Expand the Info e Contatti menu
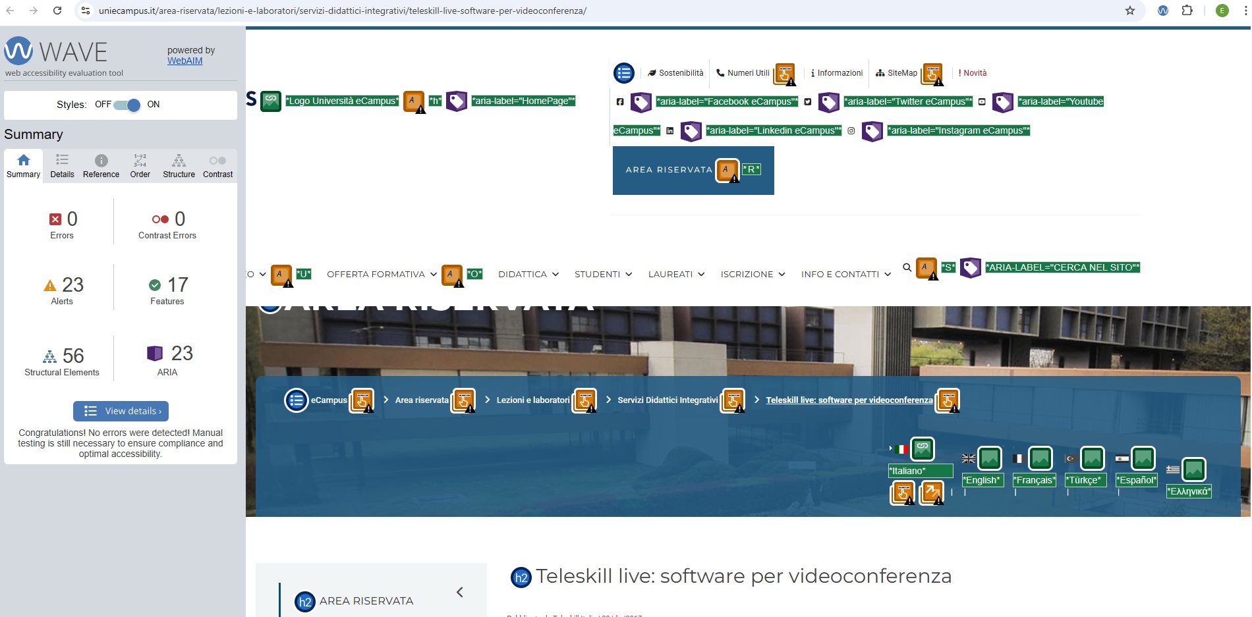Image resolution: width=1252 pixels, height=617 pixels. (x=845, y=275)
